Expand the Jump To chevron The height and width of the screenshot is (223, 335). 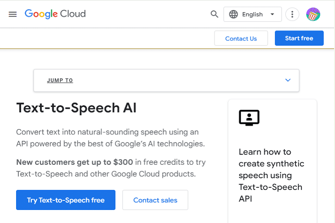[288, 80]
